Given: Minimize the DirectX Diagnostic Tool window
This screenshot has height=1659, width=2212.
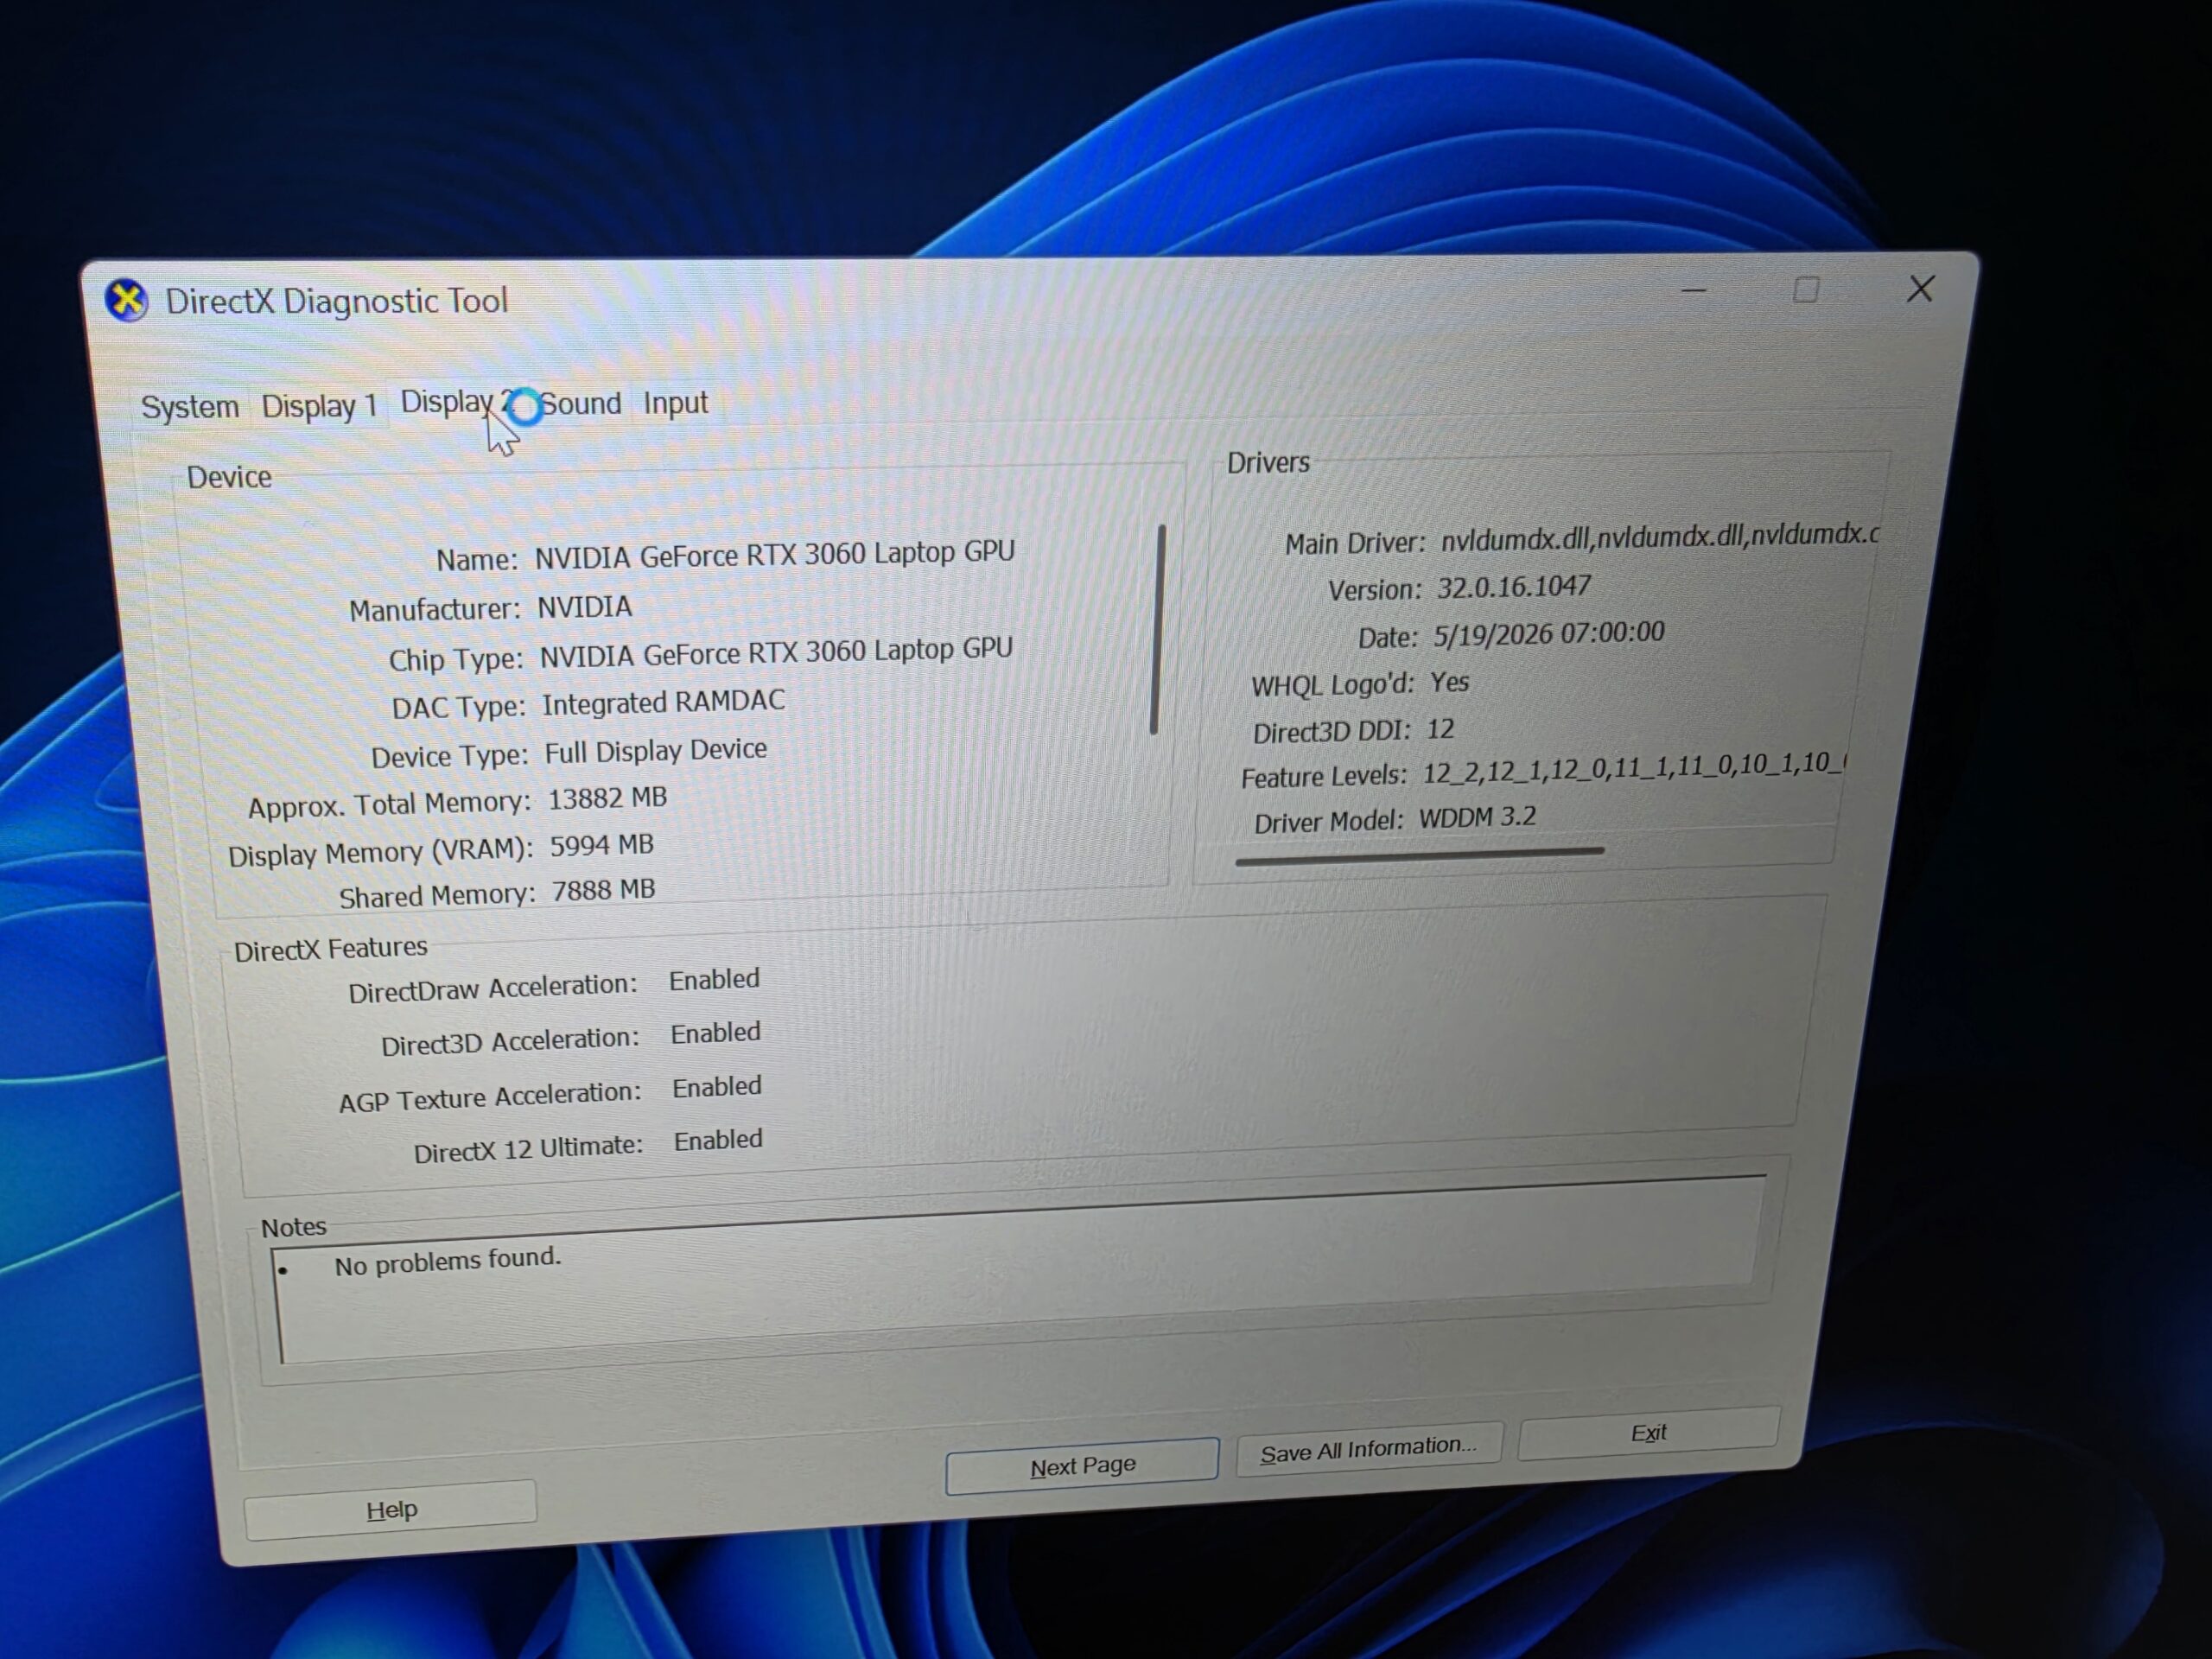Looking at the screenshot, I should pos(1693,291).
